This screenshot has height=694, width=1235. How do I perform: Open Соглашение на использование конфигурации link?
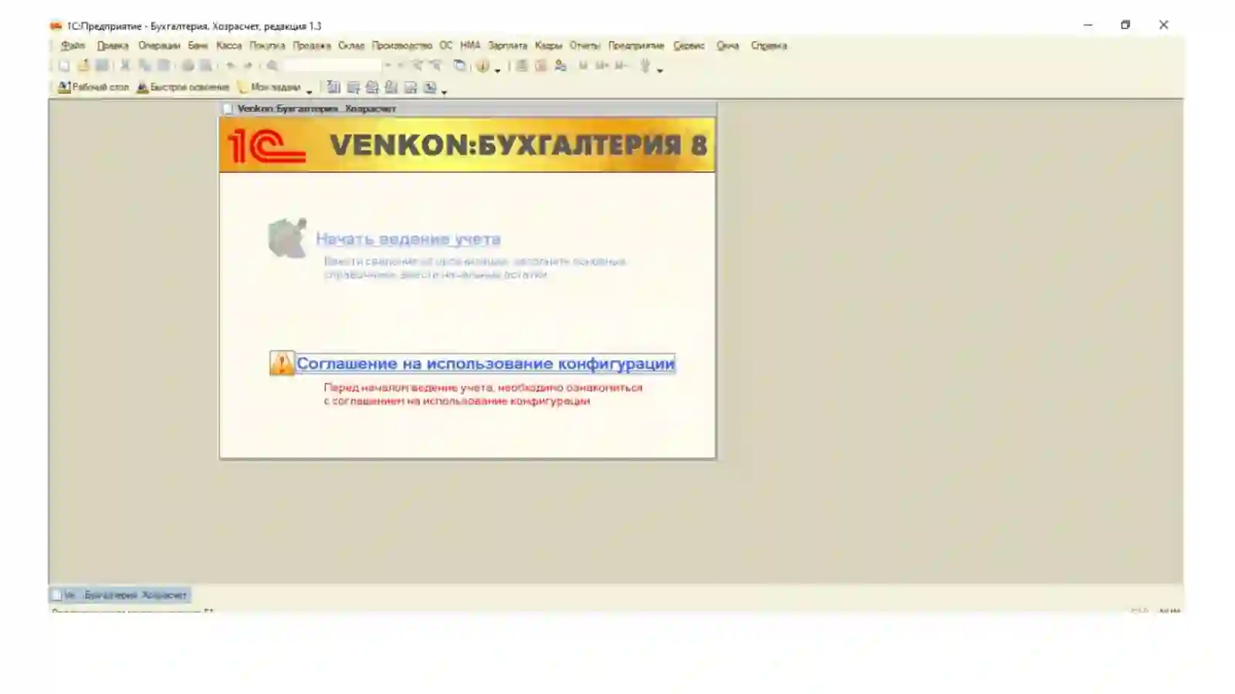point(486,363)
